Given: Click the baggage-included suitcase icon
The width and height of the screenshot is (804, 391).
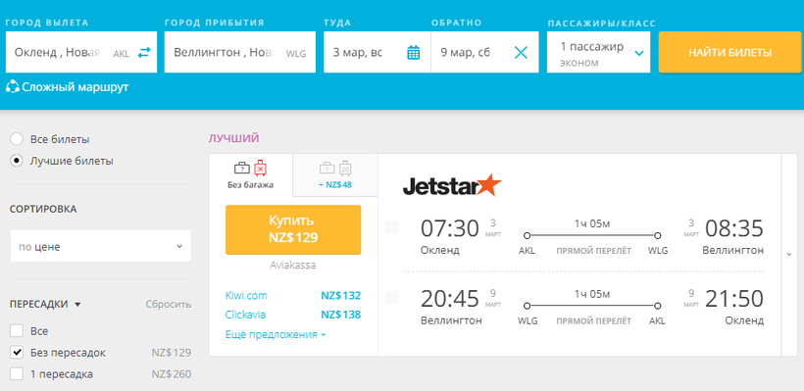Looking at the screenshot, I should pyautogui.click(x=336, y=169).
